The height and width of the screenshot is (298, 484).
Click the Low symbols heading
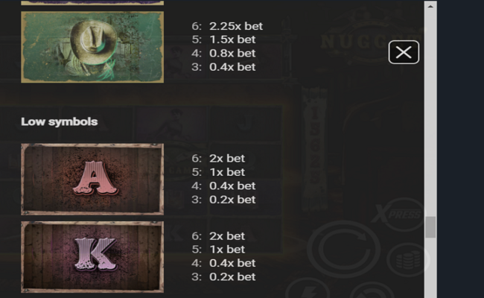coord(60,121)
